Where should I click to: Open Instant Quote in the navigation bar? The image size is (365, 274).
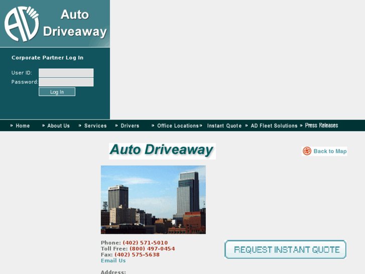(224, 126)
